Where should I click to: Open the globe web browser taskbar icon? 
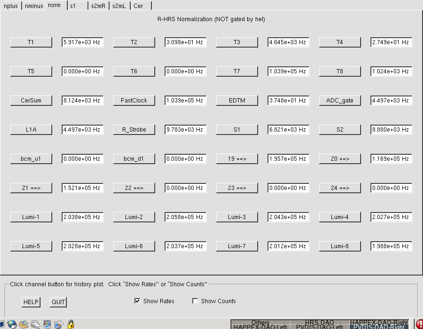(x=12, y=324)
